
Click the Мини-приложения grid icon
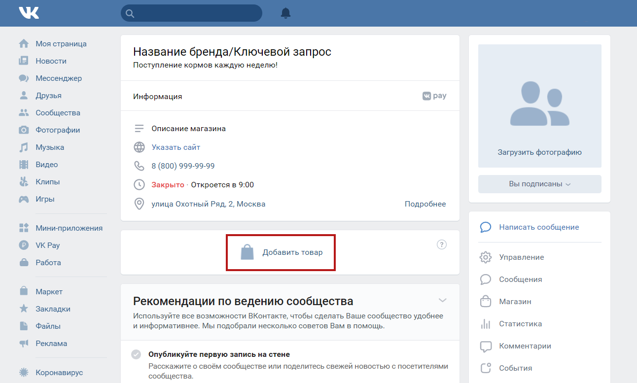[24, 228]
